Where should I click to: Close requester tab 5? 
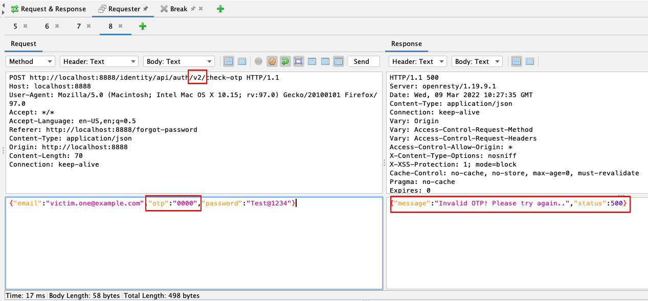click(x=25, y=26)
